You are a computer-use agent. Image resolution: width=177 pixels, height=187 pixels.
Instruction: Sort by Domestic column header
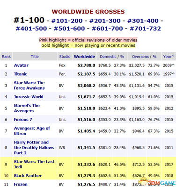[108, 57]
